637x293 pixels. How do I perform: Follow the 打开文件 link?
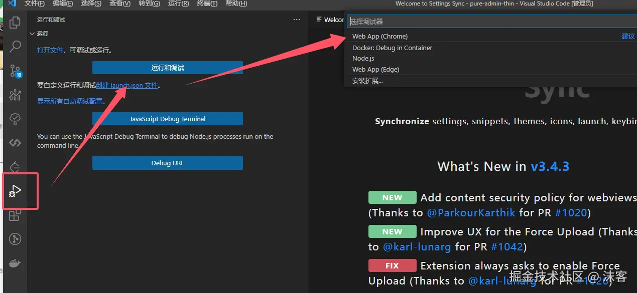click(50, 51)
